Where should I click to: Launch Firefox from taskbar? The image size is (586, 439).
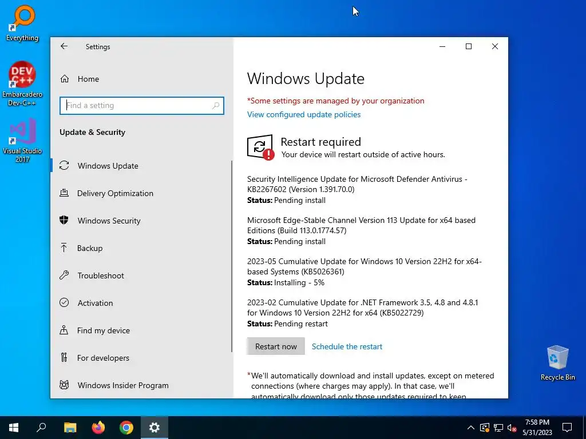coord(98,428)
